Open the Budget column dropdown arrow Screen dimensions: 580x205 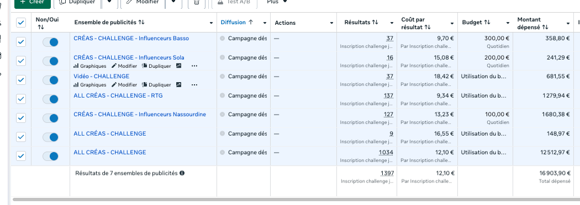508,23
